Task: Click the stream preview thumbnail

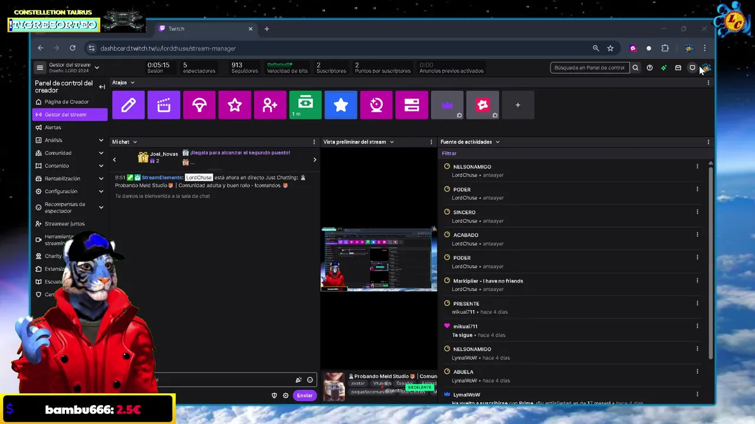Action: [379, 259]
